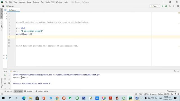Open the Python Console tab
This screenshot has height=101, width=180.
pyautogui.click(x=42, y=91)
